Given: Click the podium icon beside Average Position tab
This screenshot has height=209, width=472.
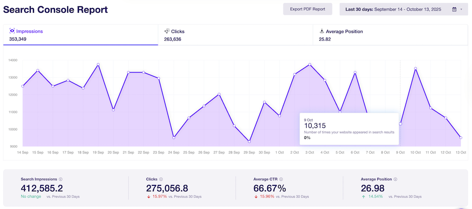Looking at the screenshot, I should coord(322,31).
